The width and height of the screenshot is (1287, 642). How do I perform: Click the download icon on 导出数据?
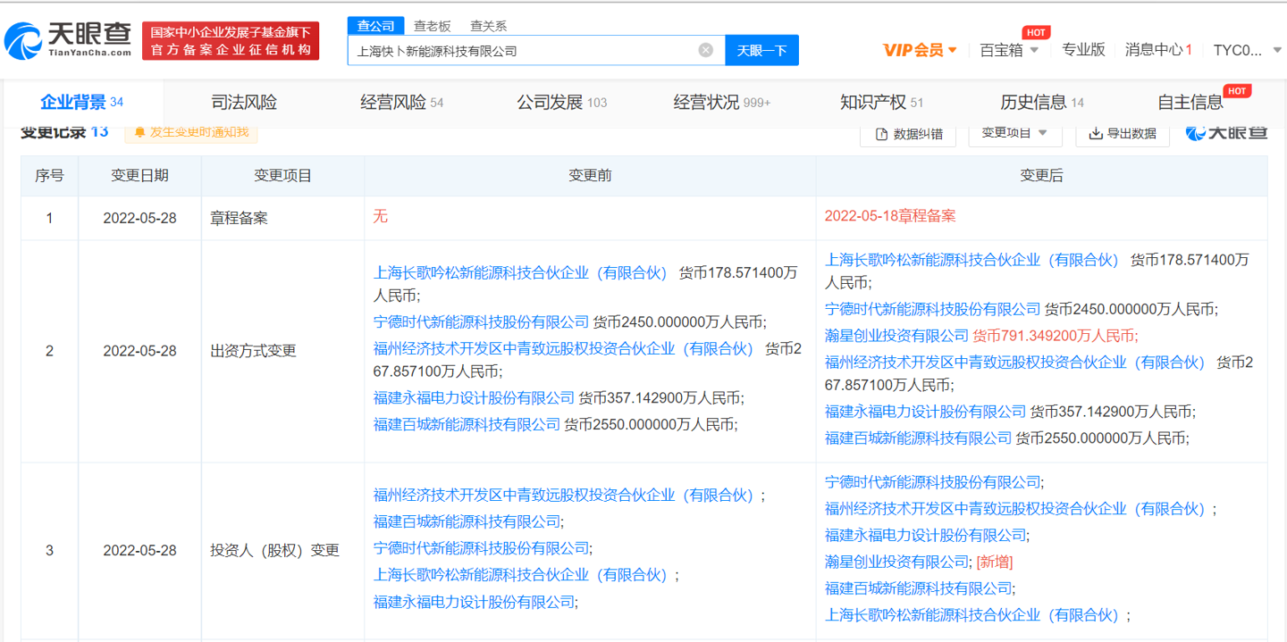(1096, 134)
